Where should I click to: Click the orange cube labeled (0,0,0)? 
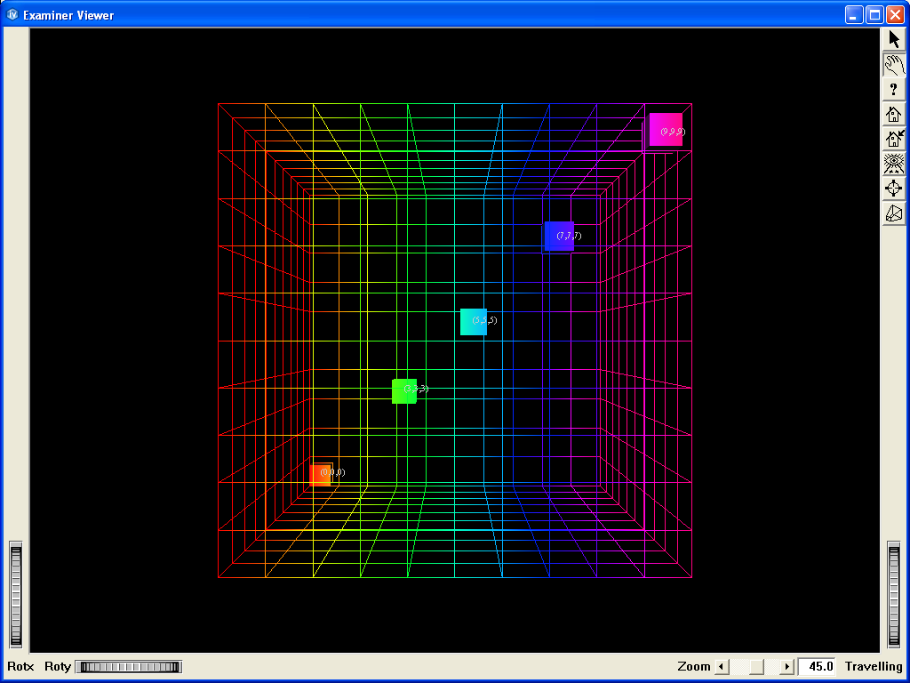[x=320, y=474]
